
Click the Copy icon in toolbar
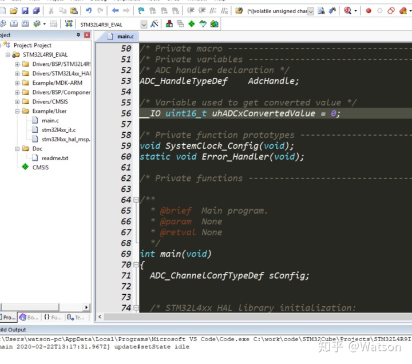point(62,11)
